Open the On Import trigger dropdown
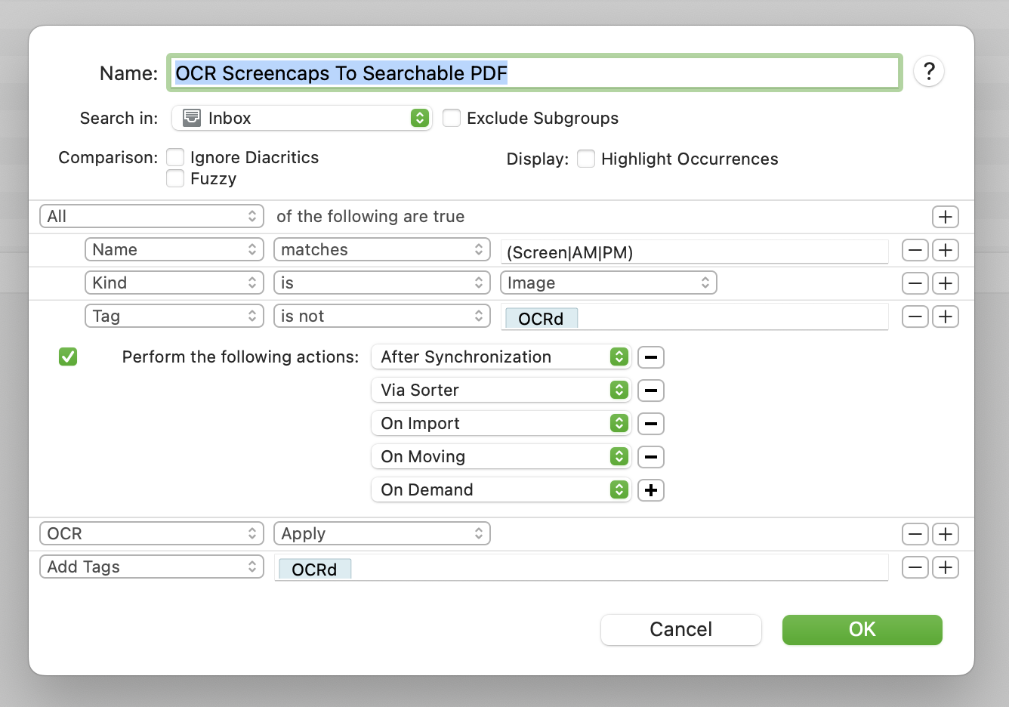Screen dimensions: 1009x707 (x=501, y=424)
